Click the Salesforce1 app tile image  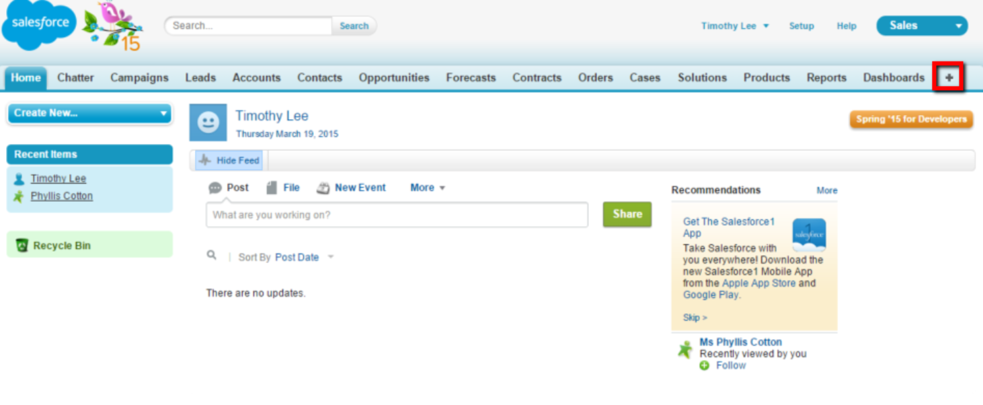click(809, 234)
